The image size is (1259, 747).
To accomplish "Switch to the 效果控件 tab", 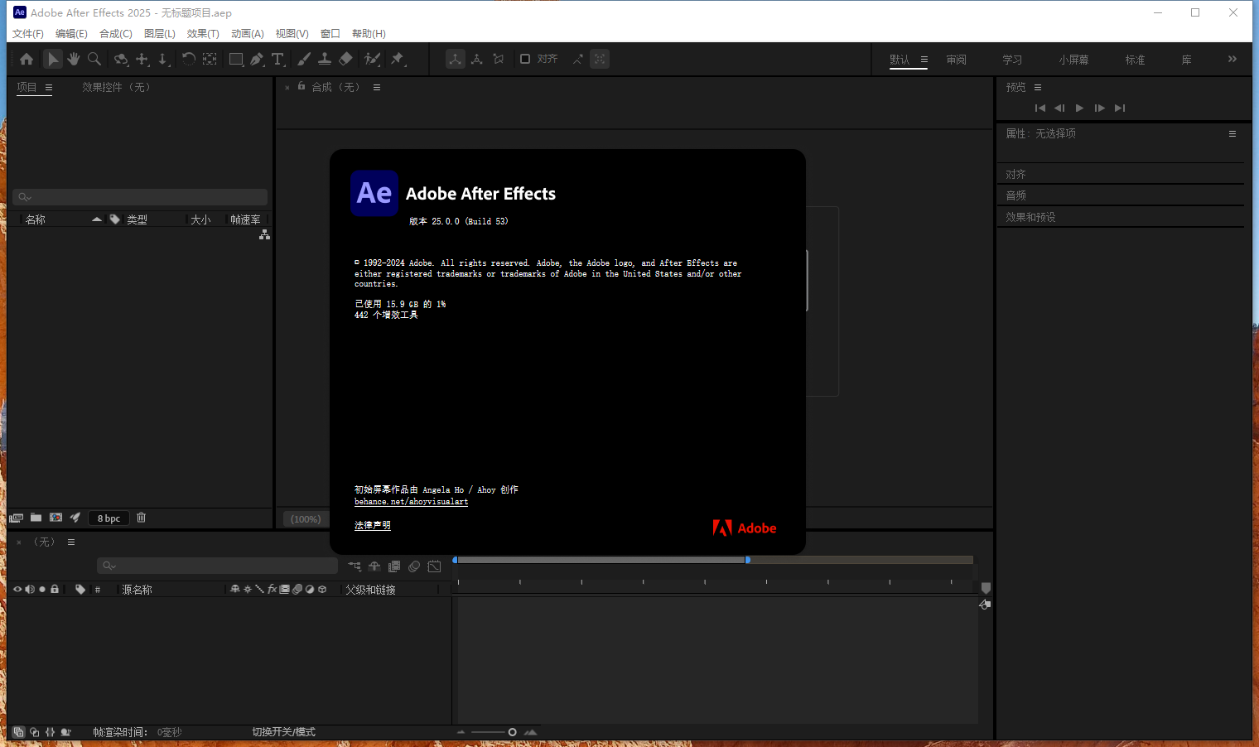I will tap(116, 87).
